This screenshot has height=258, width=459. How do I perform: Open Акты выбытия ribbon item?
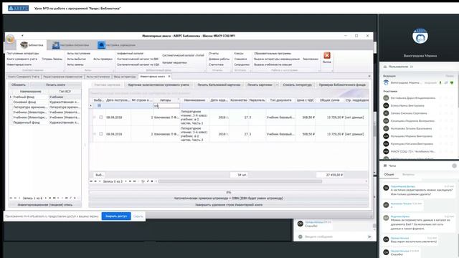point(77,59)
